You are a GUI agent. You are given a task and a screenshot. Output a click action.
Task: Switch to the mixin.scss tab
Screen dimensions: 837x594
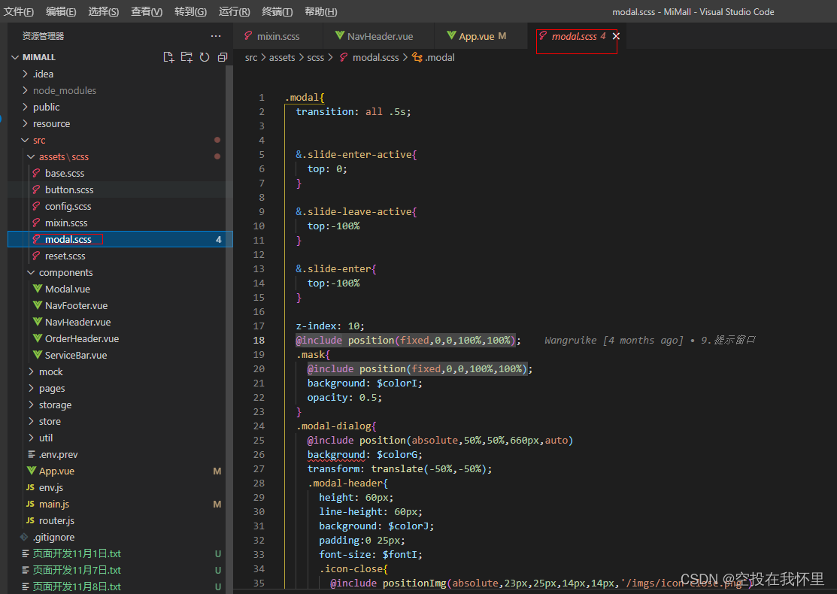coord(277,35)
